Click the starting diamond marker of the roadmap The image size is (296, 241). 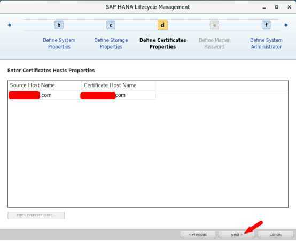click(10, 25)
